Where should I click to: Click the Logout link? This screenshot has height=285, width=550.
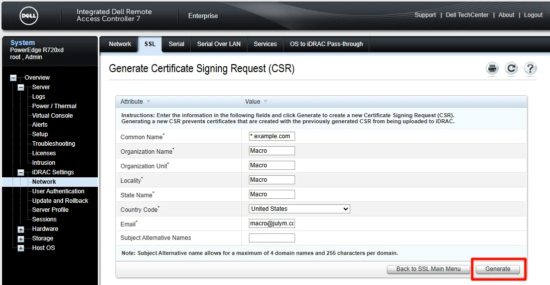(x=533, y=15)
